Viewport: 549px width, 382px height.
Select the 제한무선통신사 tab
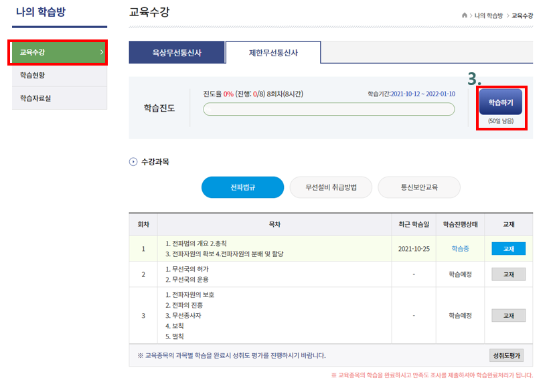(272, 52)
